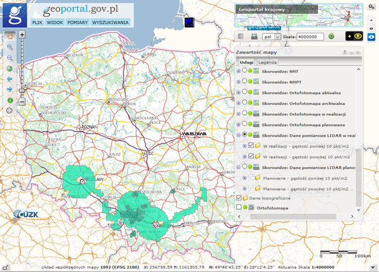The height and width of the screenshot is (272, 379).
Task: Show full extent with globe icon
Action: [x=9, y=68]
